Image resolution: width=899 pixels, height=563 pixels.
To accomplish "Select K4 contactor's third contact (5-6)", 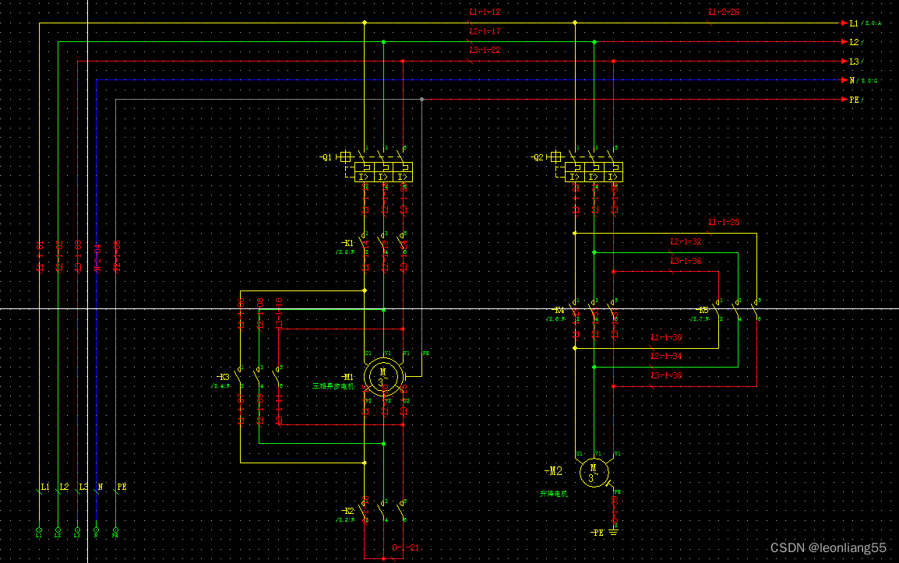I will click(x=612, y=310).
